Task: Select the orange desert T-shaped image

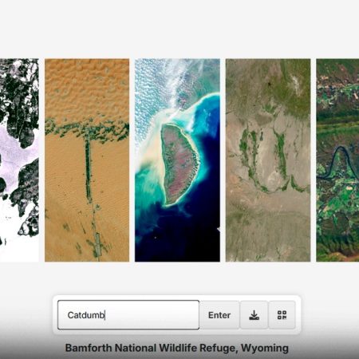Action: 87,160
